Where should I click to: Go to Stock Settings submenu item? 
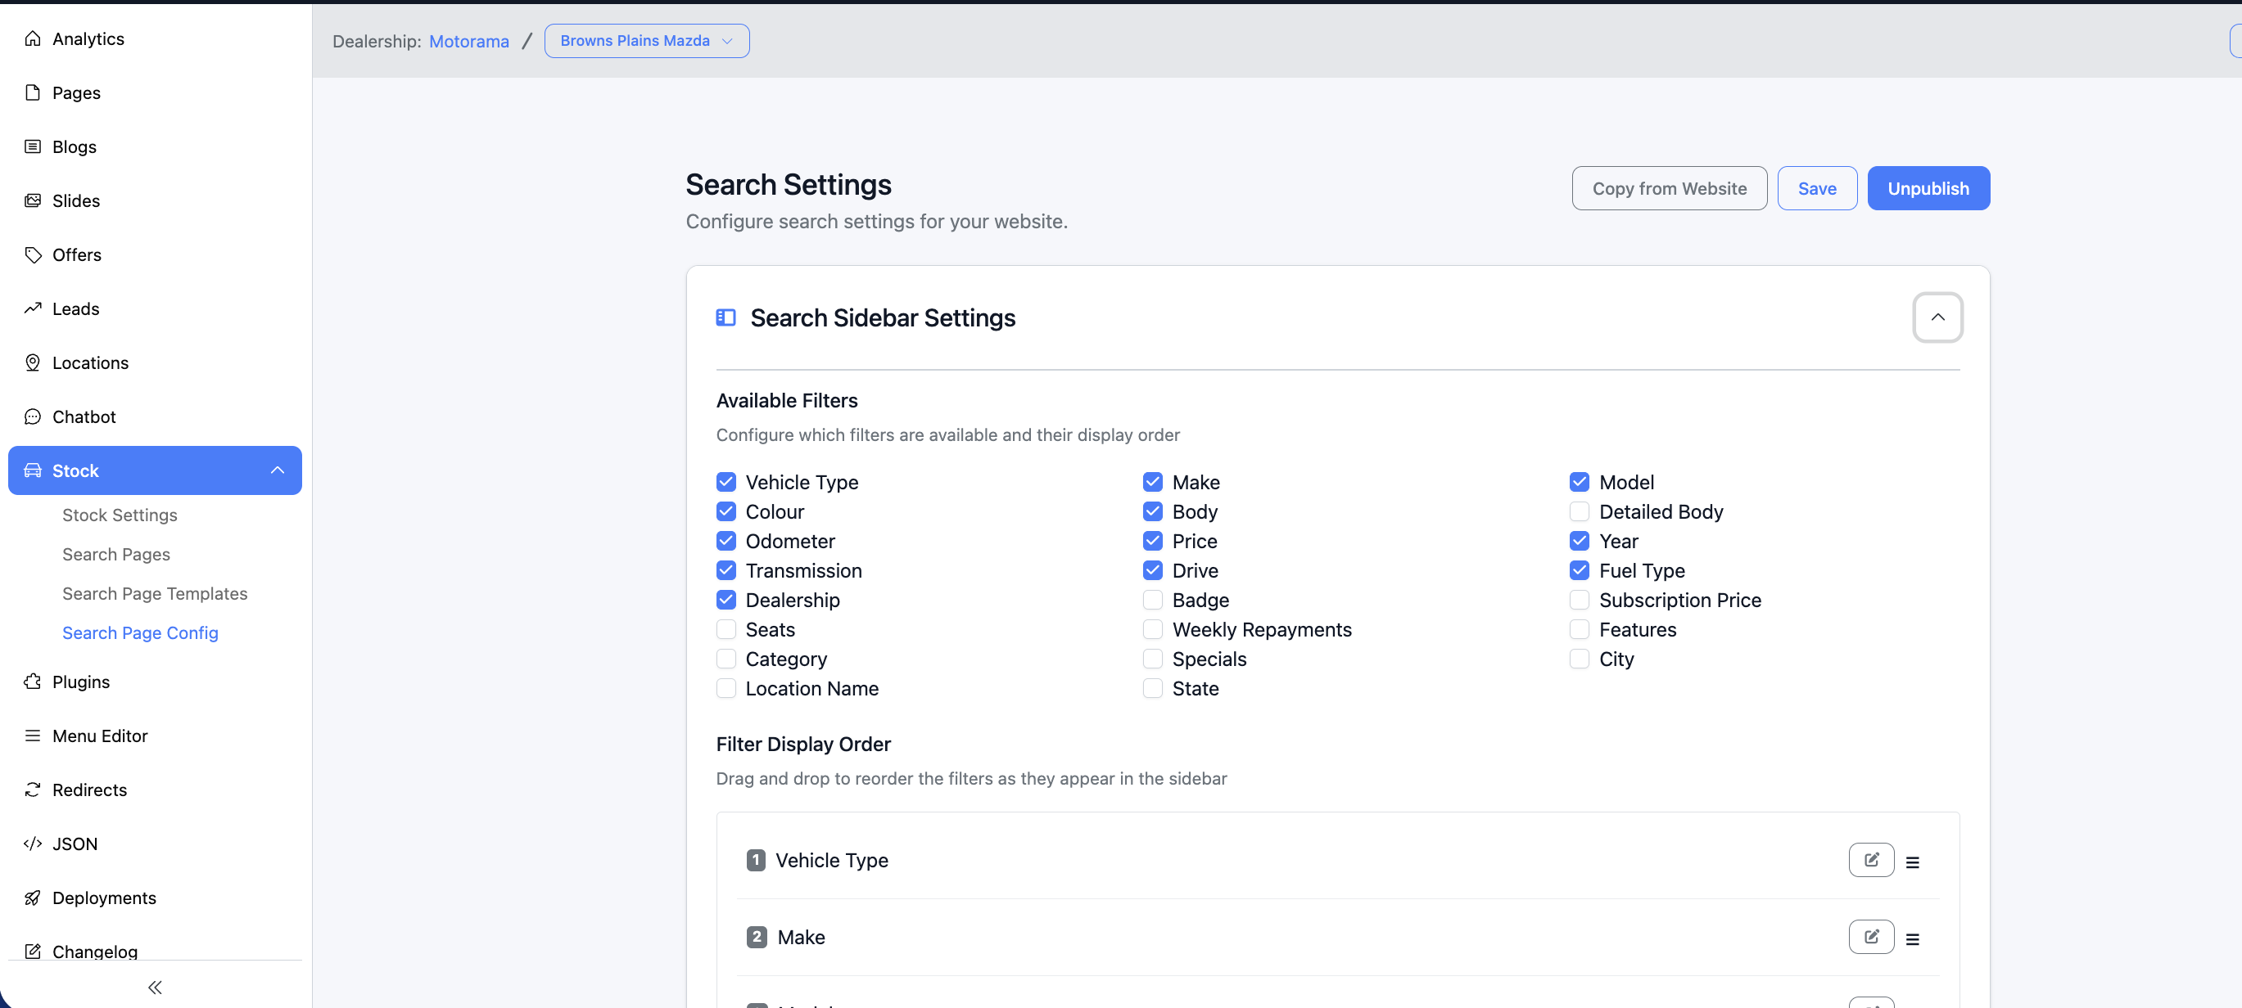(x=120, y=515)
